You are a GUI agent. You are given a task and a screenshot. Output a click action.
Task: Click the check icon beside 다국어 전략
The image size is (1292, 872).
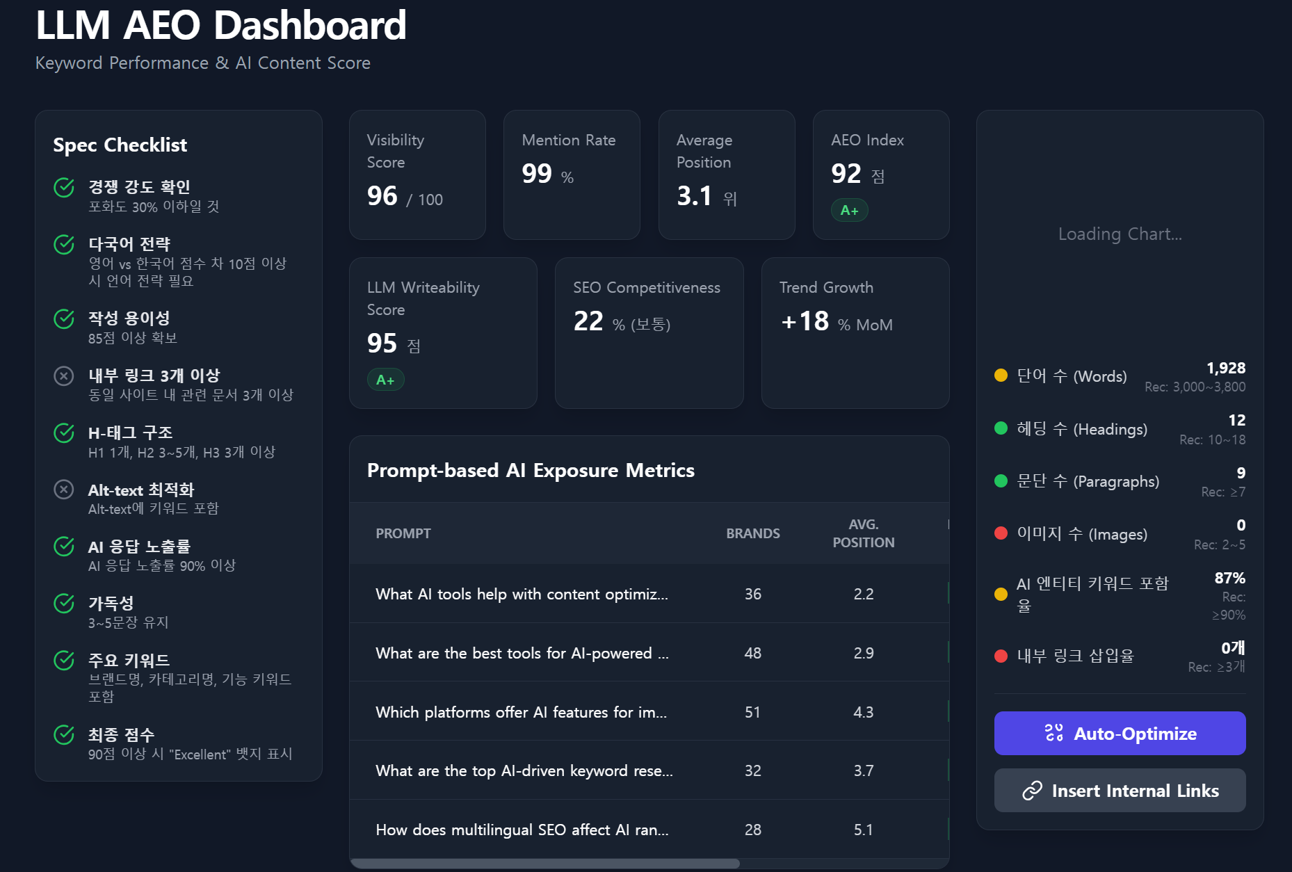[64, 245]
